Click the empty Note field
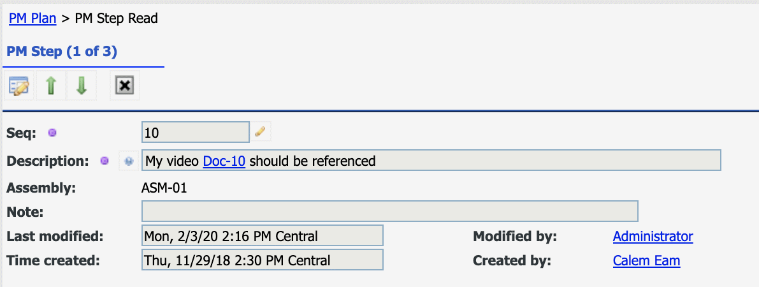 click(389, 211)
